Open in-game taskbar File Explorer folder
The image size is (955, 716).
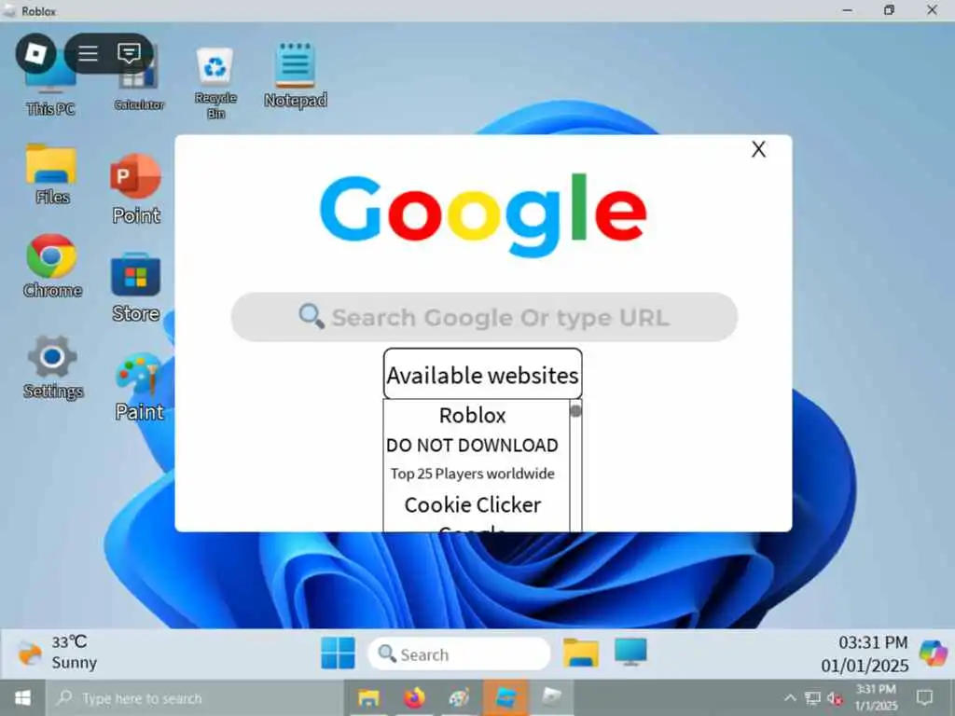click(x=580, y=653)
